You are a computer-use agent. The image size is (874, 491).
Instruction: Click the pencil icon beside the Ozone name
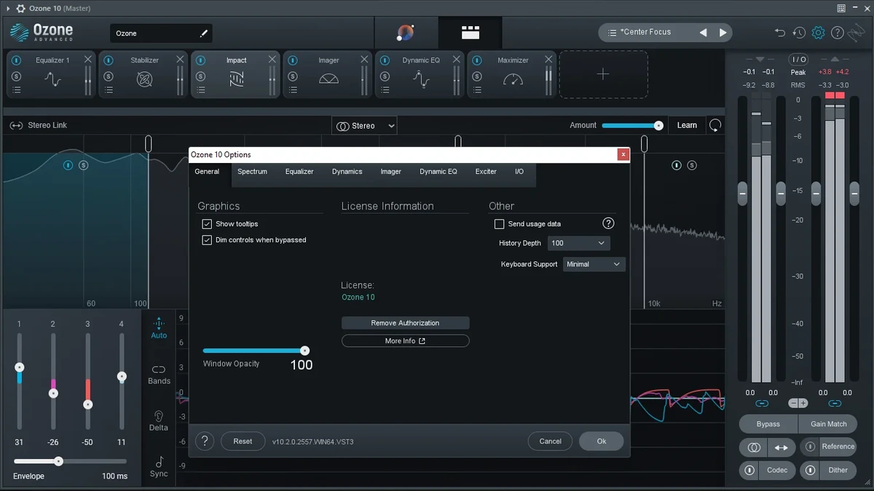click(204, 33)
